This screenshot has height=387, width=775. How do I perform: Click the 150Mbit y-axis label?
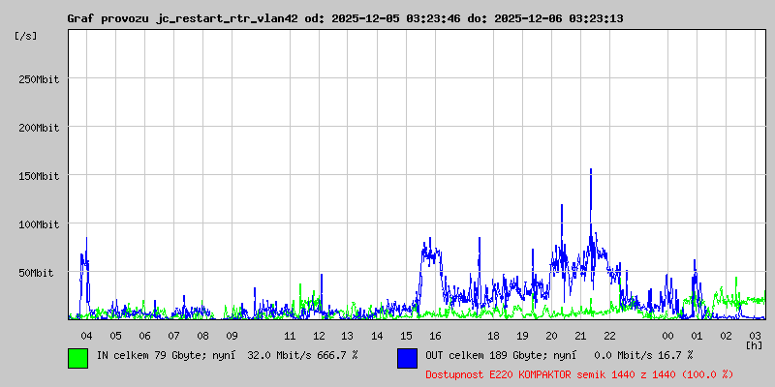click(x=39, y=176)
